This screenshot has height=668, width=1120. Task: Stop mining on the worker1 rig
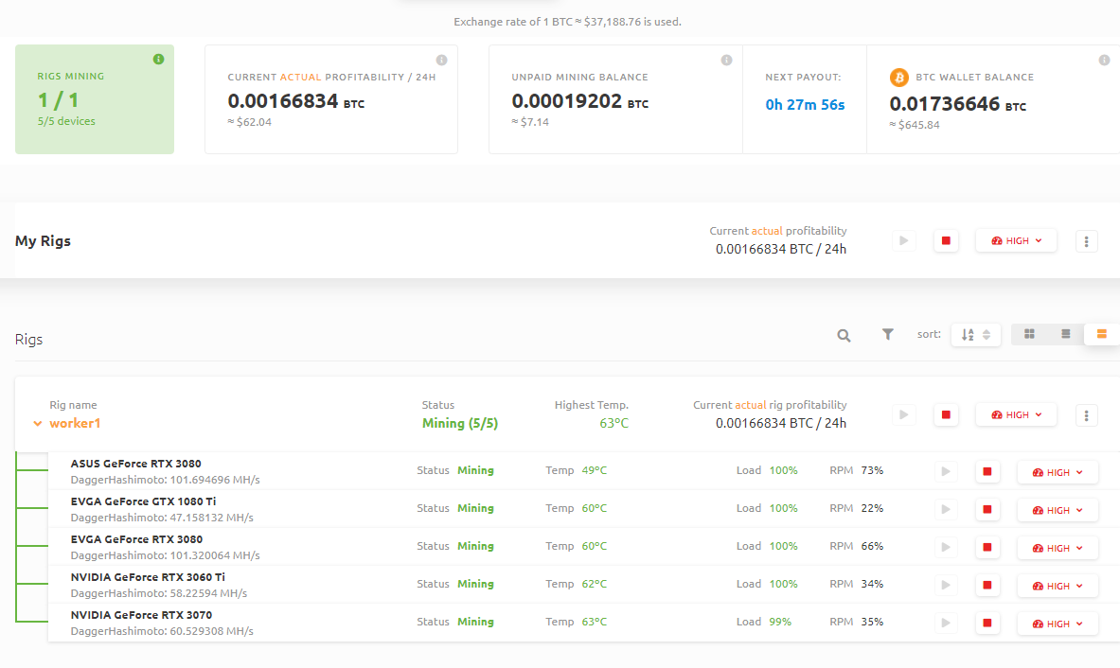pos(946,414)
